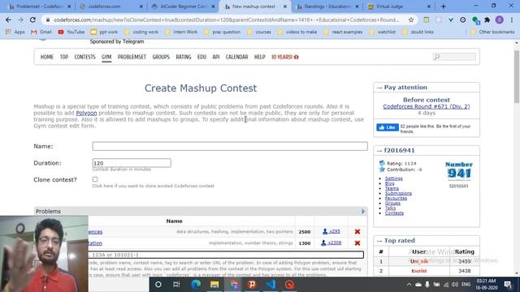Open the GYM menu item

click(x=106, y=57)
